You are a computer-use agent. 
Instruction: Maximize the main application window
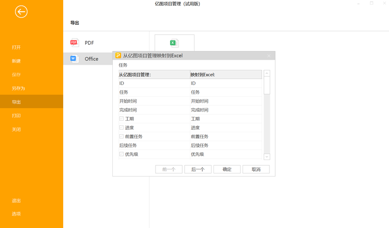371,3
